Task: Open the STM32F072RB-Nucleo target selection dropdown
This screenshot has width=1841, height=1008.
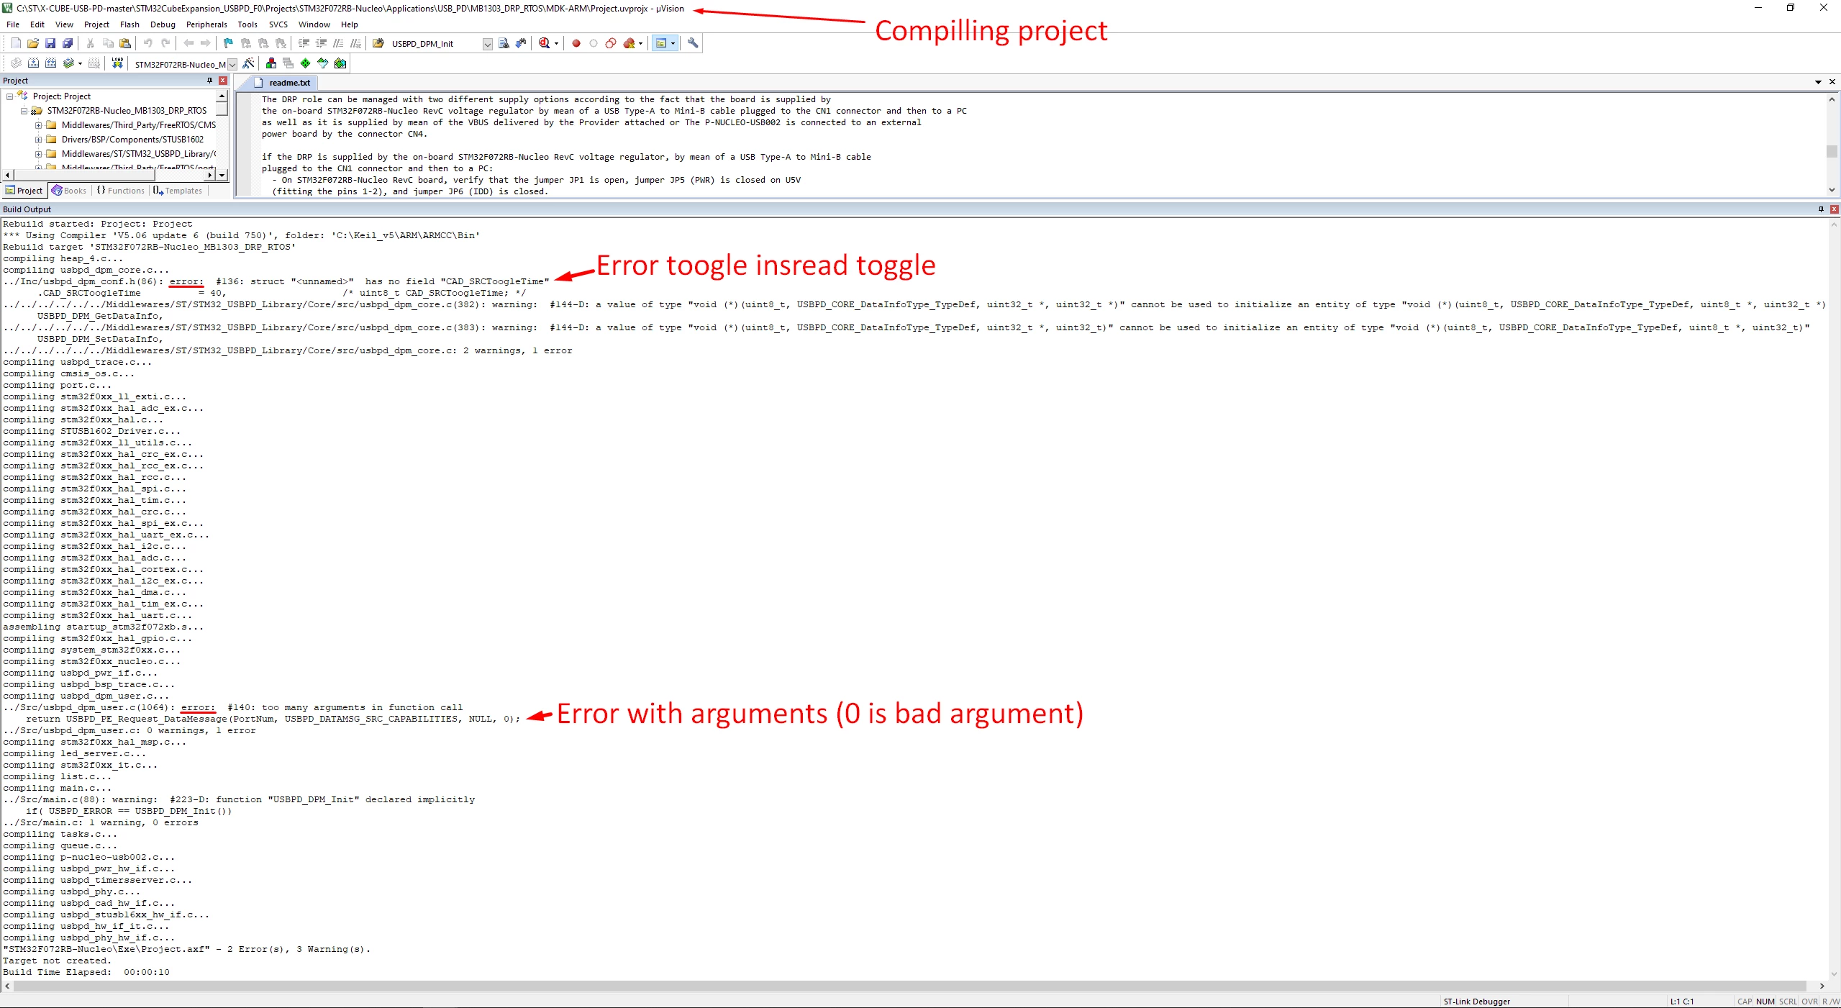Action: coord(232,65)
